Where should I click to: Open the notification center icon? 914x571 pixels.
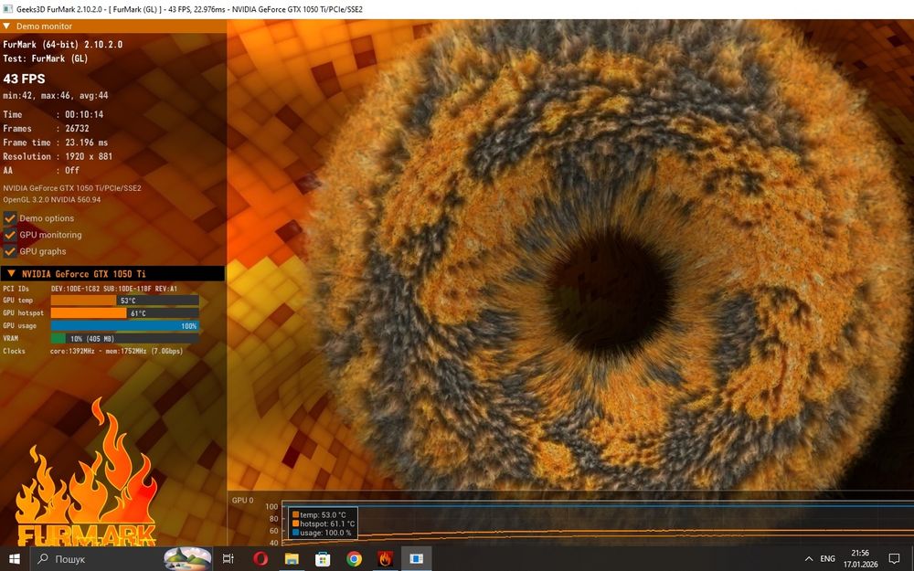pos(894,559)
